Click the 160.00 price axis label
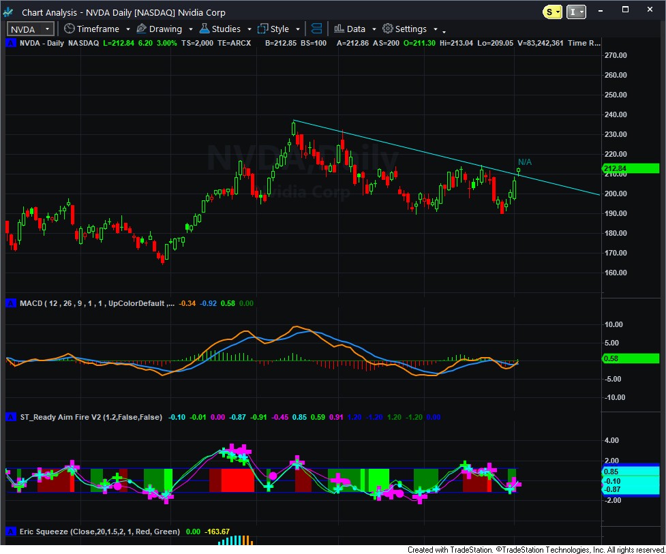The image size is (666, 554). [616, 273]
